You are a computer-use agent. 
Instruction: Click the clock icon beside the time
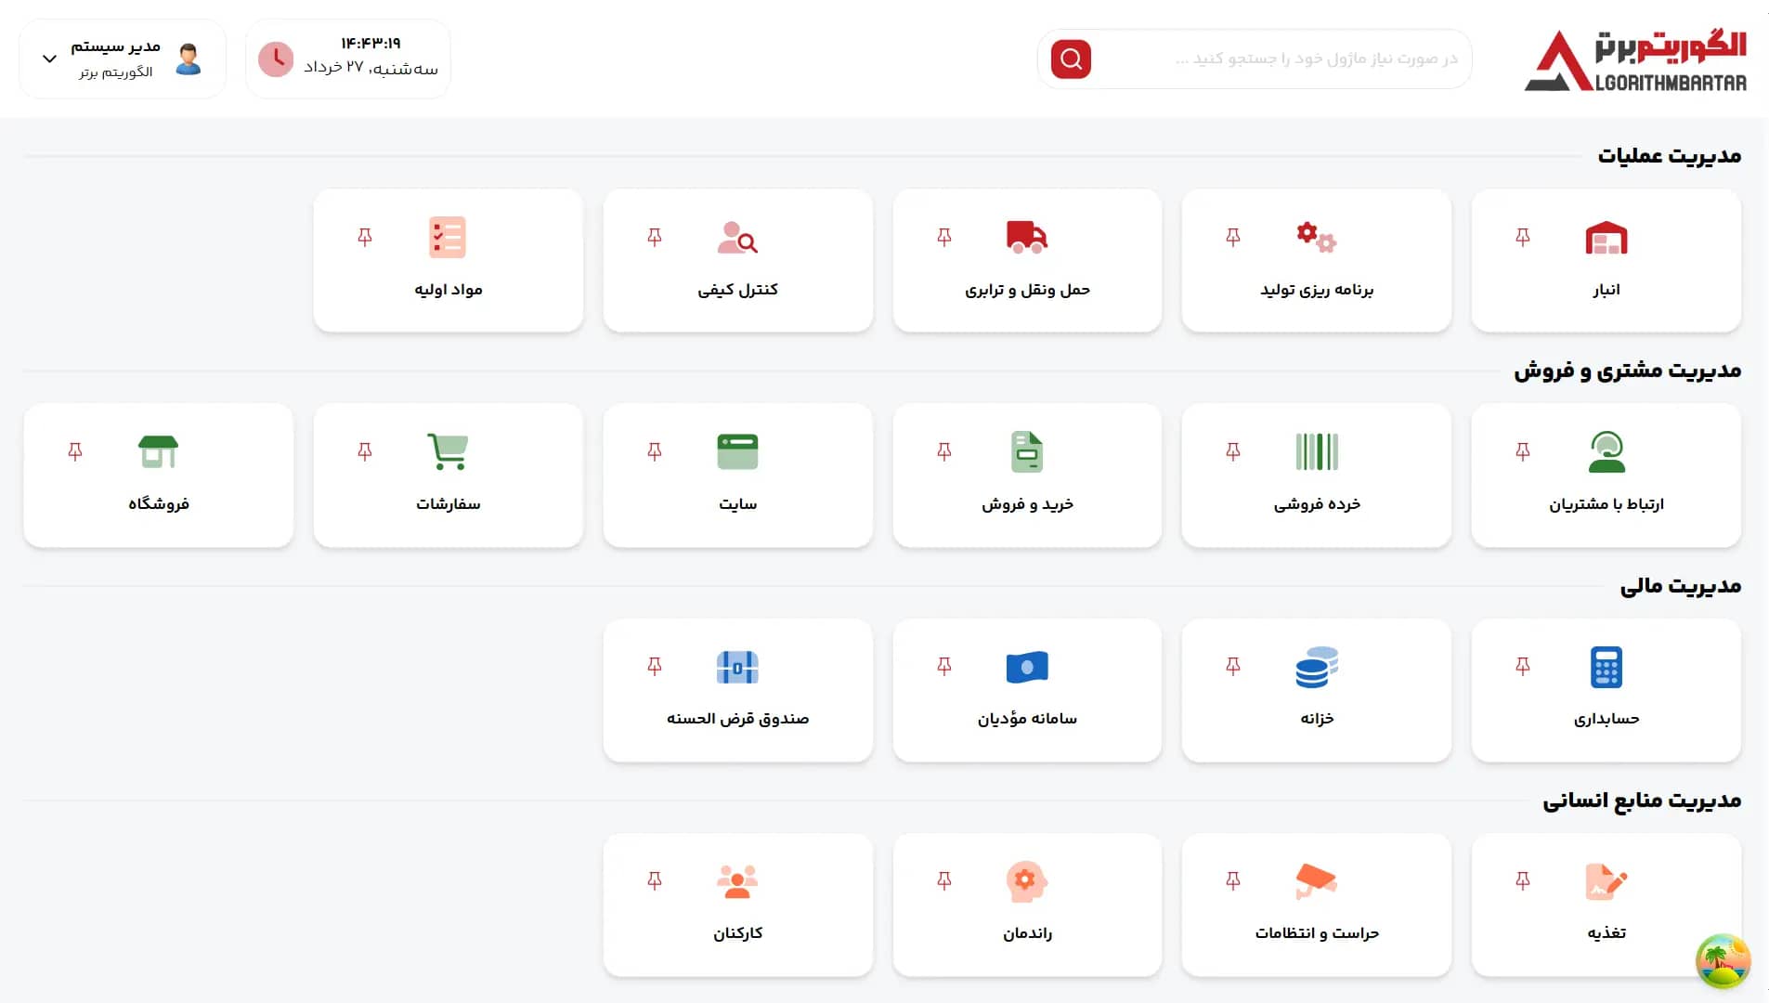click(x=276, y=59)
